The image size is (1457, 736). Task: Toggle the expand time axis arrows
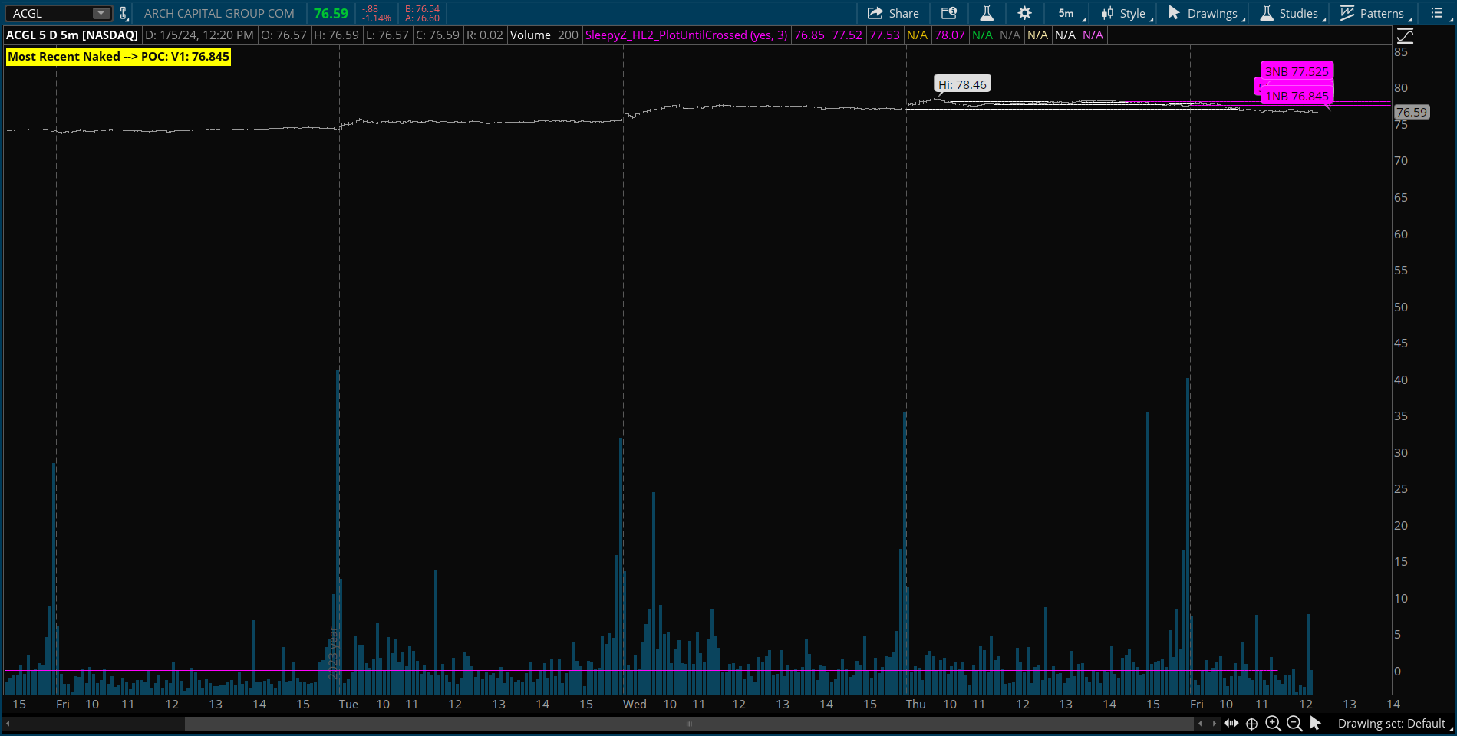(x=1231, y=723)
